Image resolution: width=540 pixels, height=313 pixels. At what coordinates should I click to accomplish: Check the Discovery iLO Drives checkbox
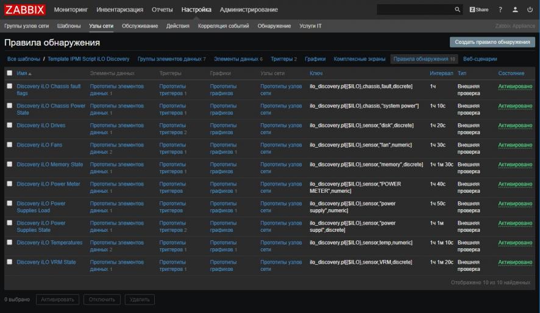pyautogui.click(x=9, y=125)
